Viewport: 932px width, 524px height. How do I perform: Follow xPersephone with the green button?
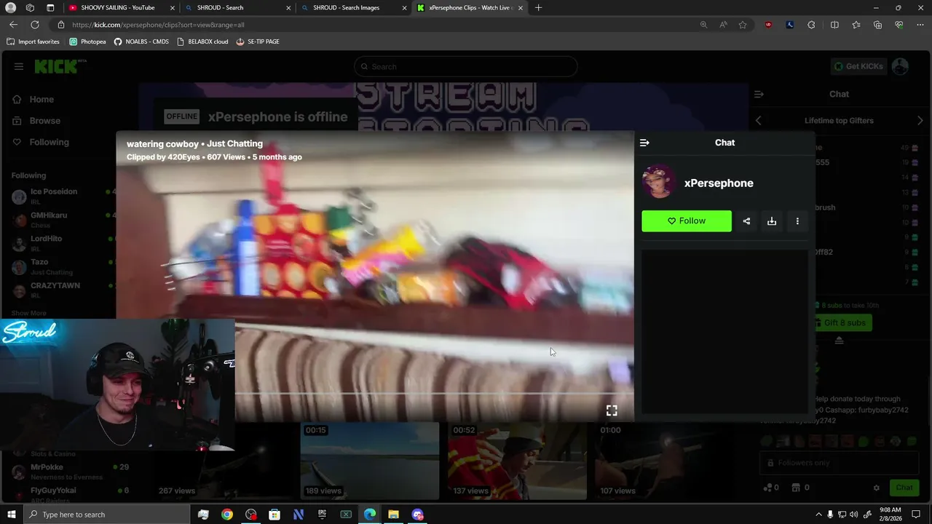click(687, 221)
